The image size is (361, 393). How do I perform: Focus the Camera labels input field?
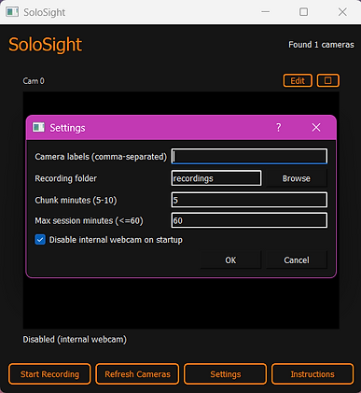[249, 156]
